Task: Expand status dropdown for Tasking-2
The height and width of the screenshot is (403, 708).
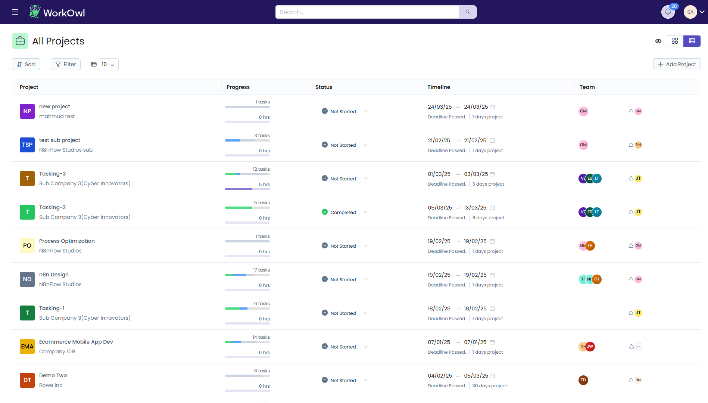Action: point(366,212)
